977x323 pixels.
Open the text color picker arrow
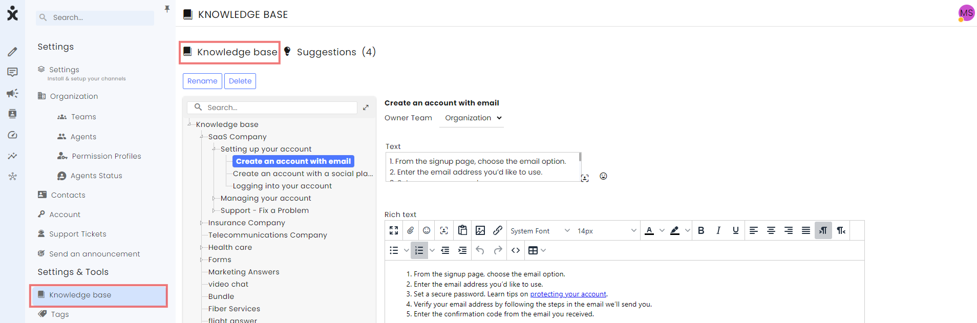pos(662,231)
